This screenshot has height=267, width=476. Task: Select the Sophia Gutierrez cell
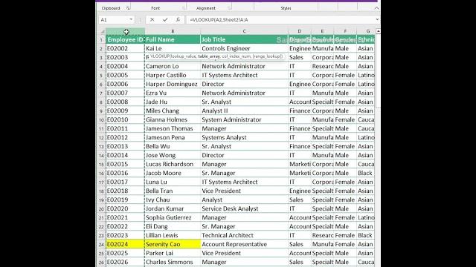173,217
